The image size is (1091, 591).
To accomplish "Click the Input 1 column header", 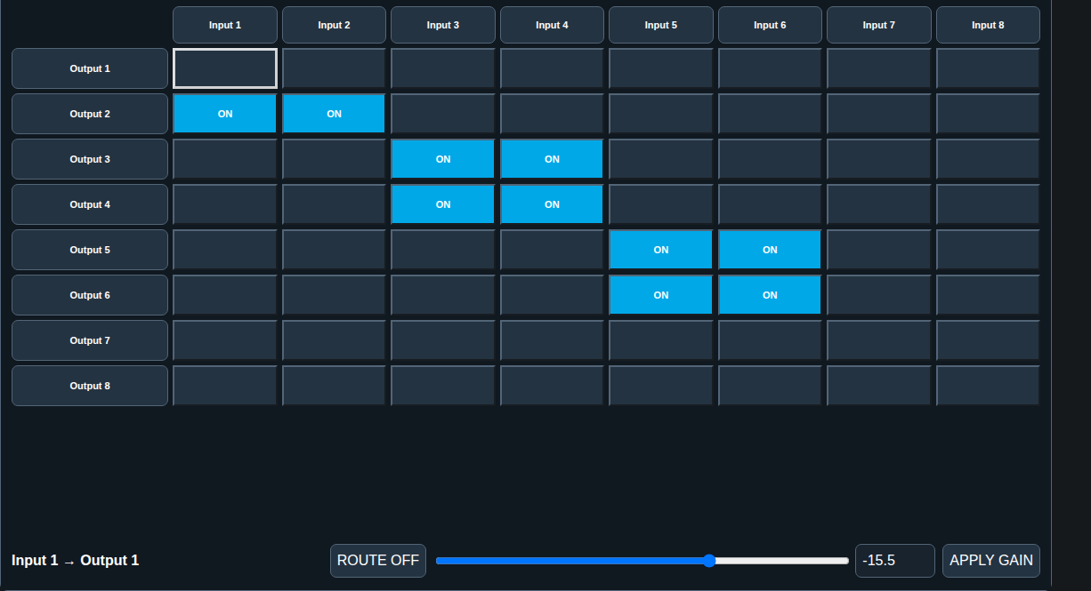I will [x=225, y=25].
